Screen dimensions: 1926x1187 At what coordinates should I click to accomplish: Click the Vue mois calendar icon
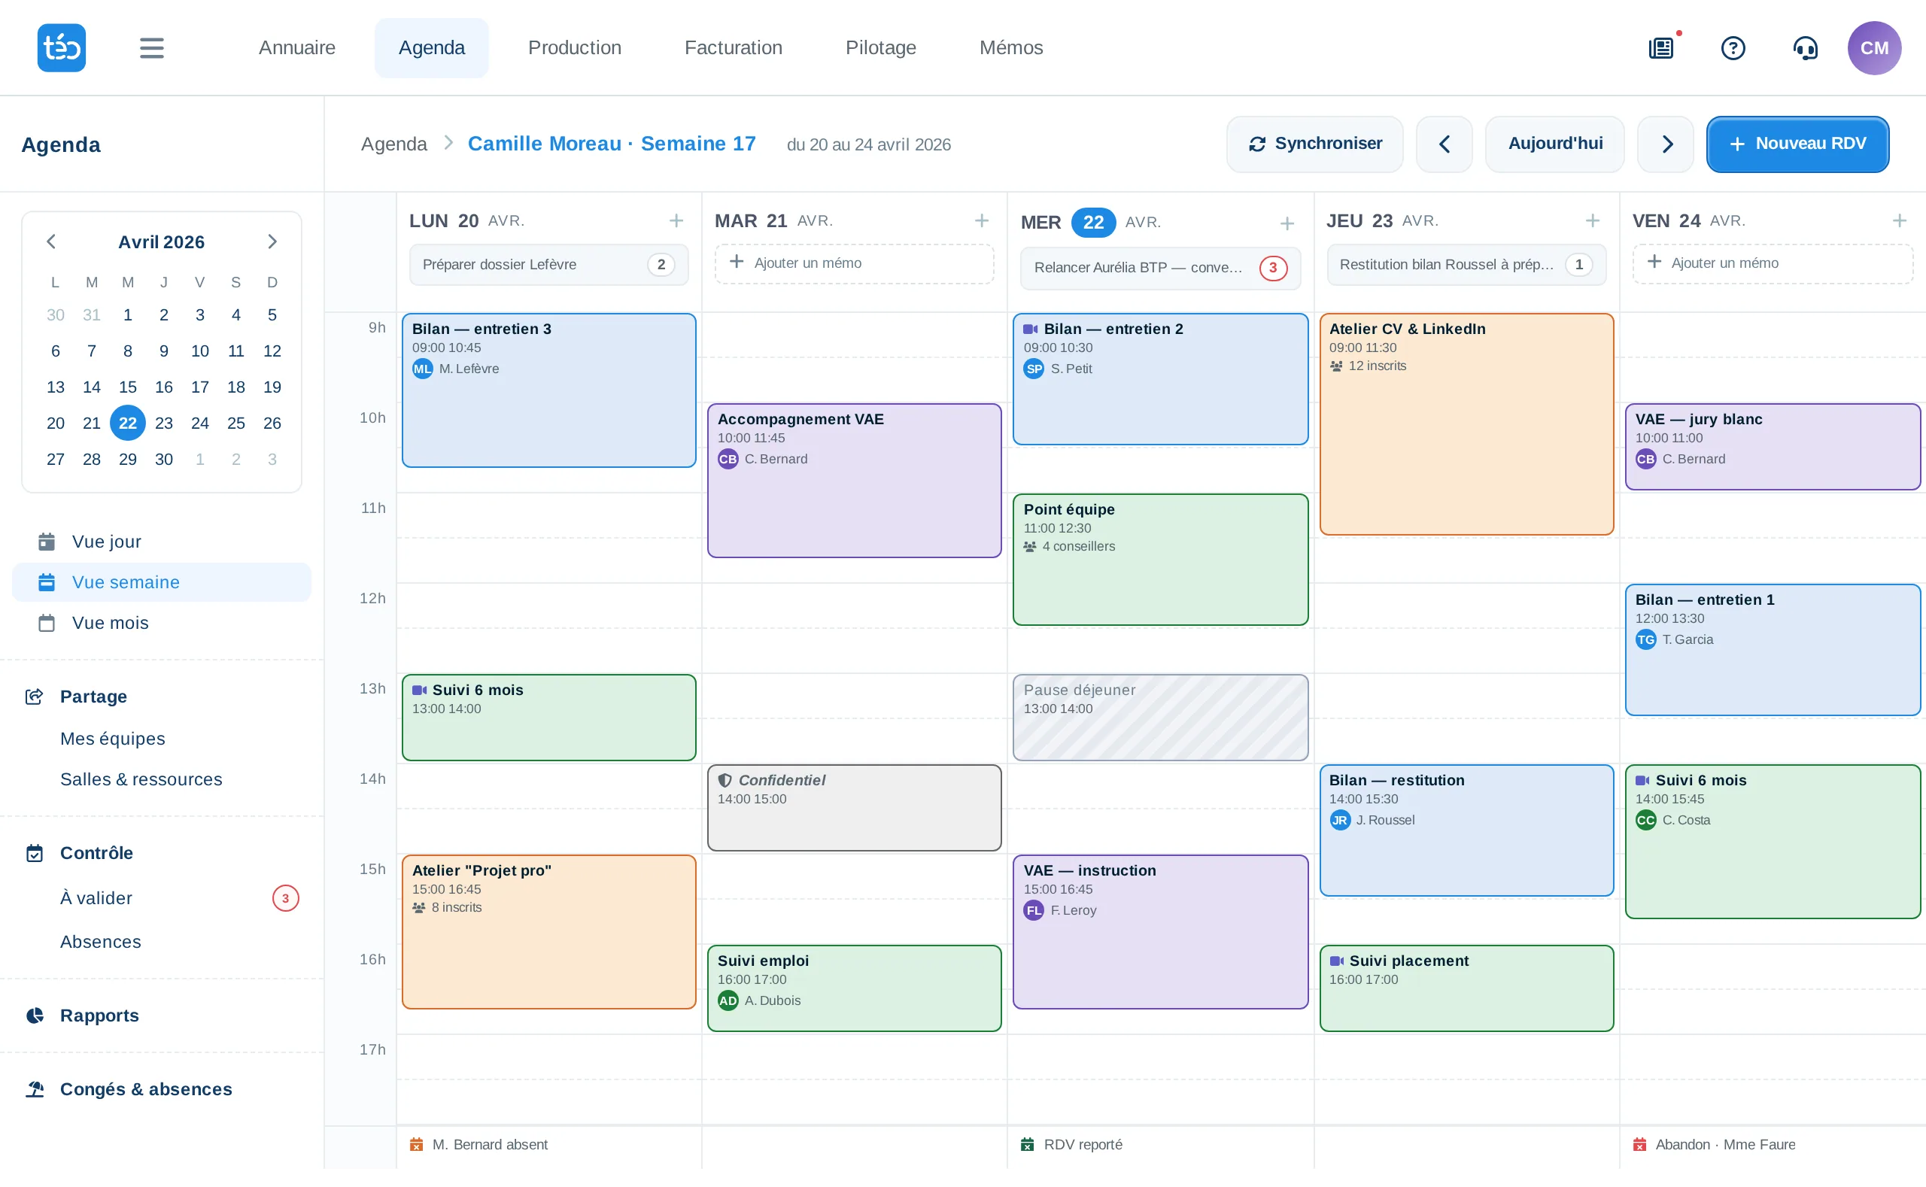tap(47, 623)
